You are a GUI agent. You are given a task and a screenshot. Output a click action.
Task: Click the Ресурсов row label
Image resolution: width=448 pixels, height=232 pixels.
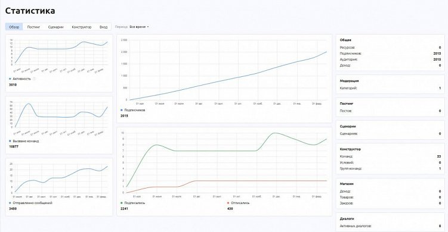(x=347, y=48)
